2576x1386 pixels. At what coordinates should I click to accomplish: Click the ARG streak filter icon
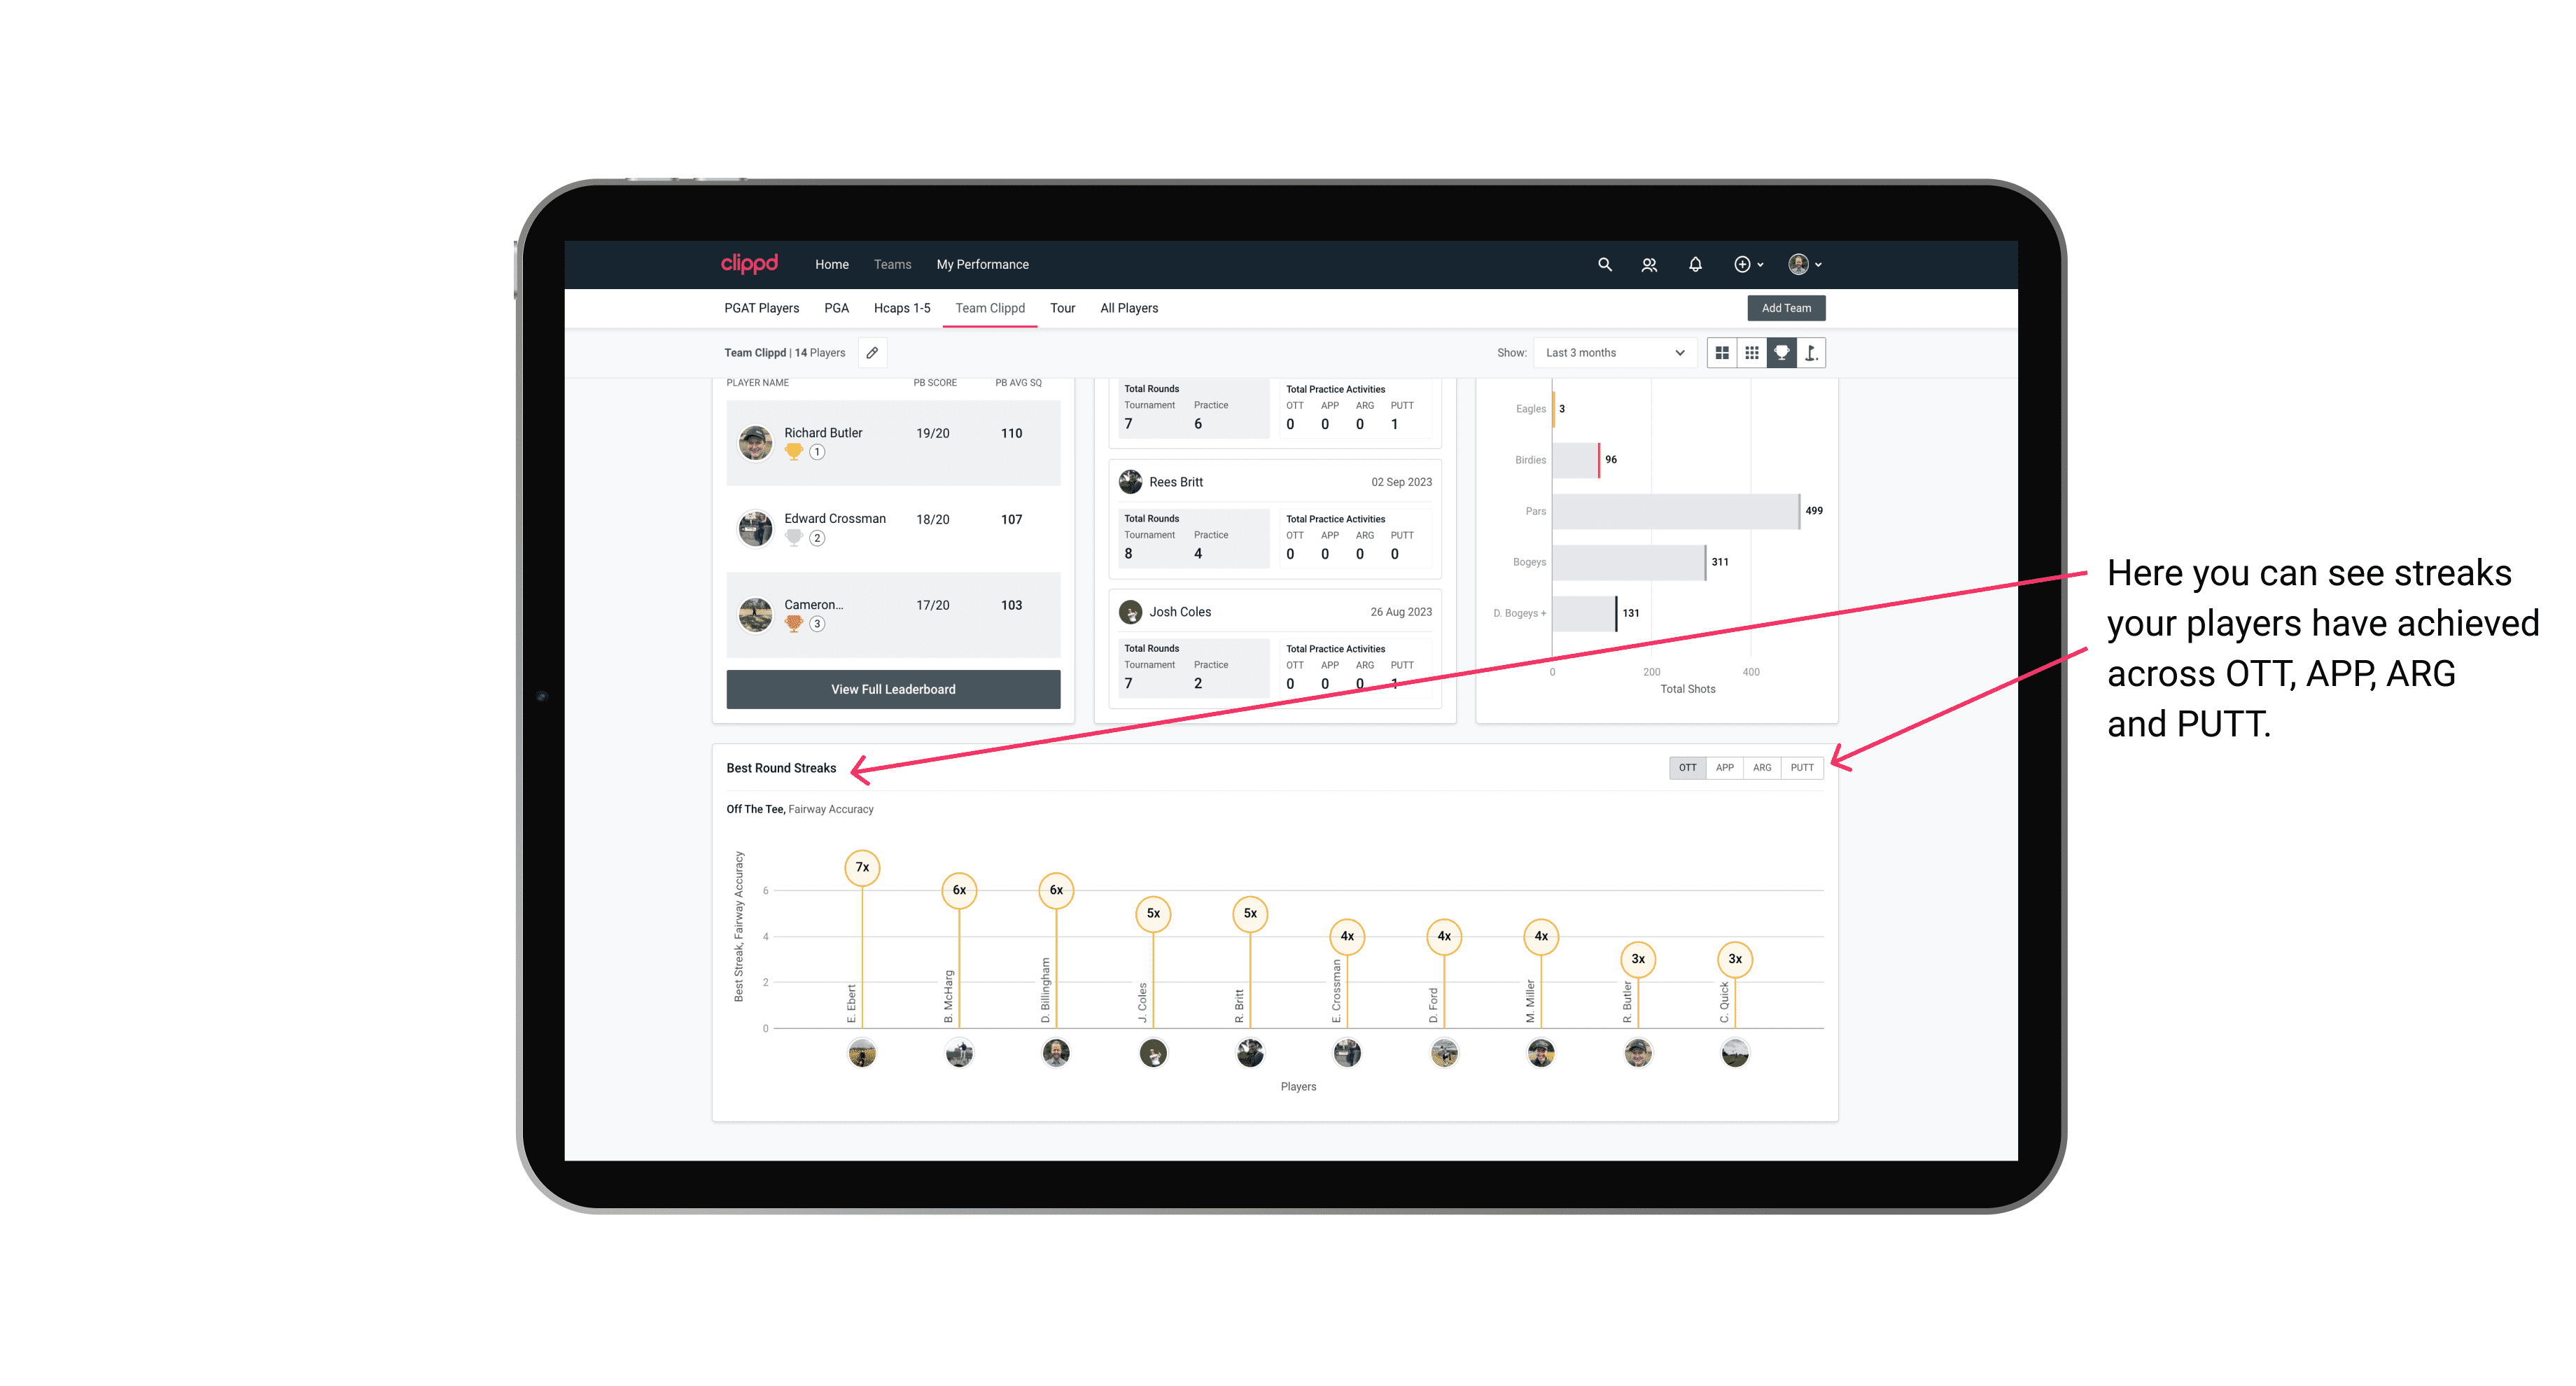pos(1763,768)
